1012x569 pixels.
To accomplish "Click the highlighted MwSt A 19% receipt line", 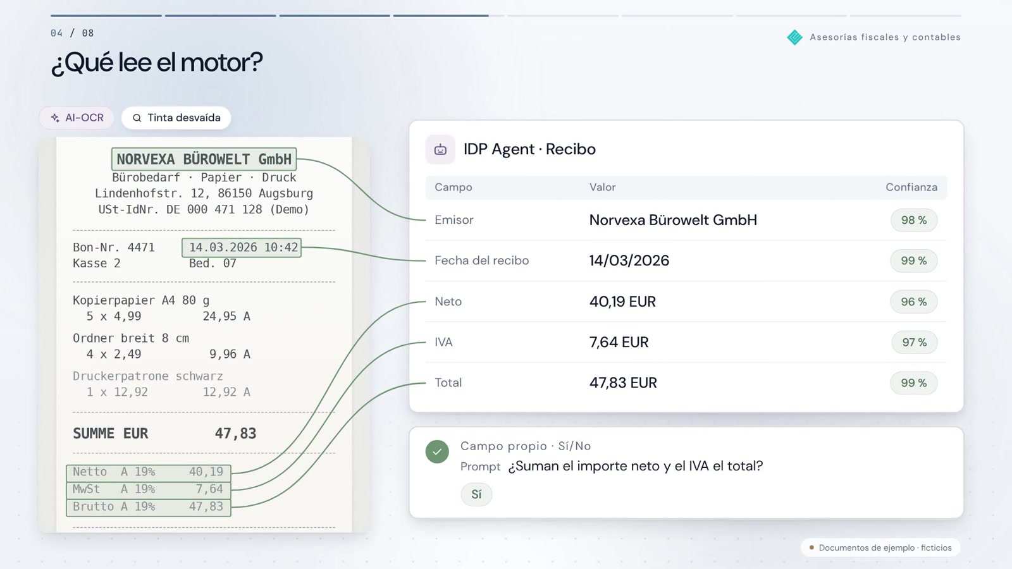I will [x=149, y=489].
